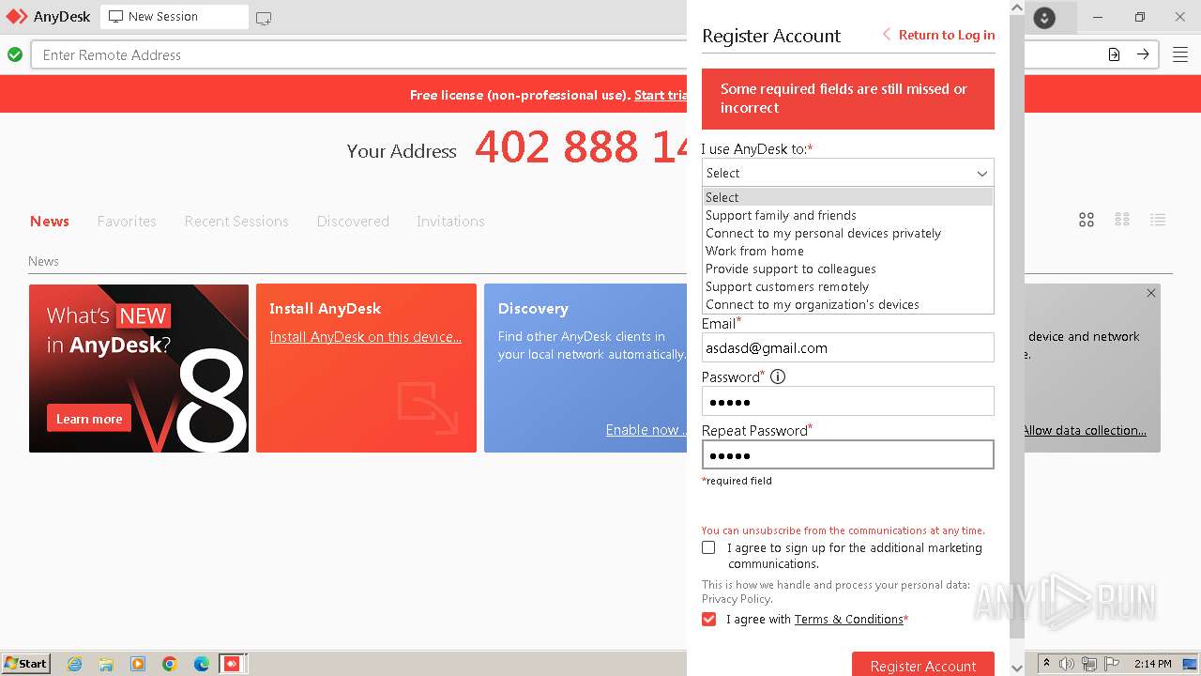Click AnyDesk taskbar icon
The width and height of the screenshot is (1201, 676).
pos(232,664)
